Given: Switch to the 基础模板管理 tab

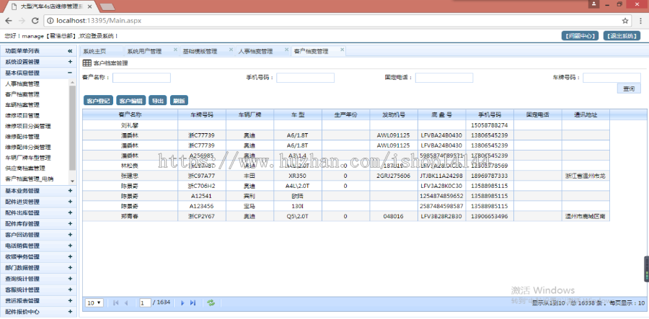Looking at the screenshot, I should pyautogui.click(x=199, y=51).
